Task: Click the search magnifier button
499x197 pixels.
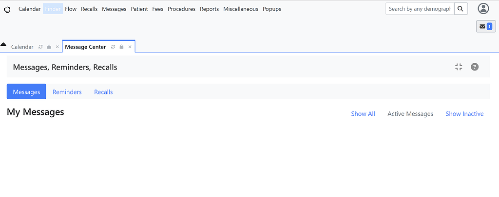Action: point(461,9)
